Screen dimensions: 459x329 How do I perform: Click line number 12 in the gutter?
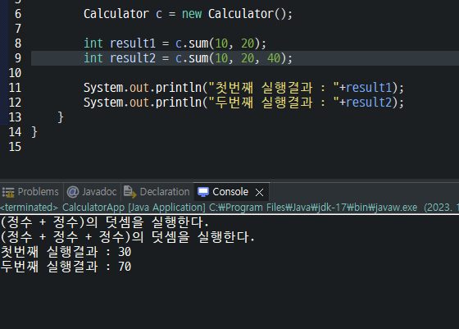pyautogui.click(x=15, y=103)
